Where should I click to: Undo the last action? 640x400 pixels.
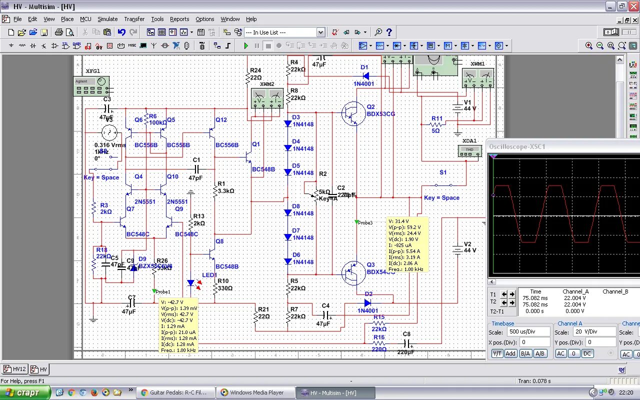point(121,32)
